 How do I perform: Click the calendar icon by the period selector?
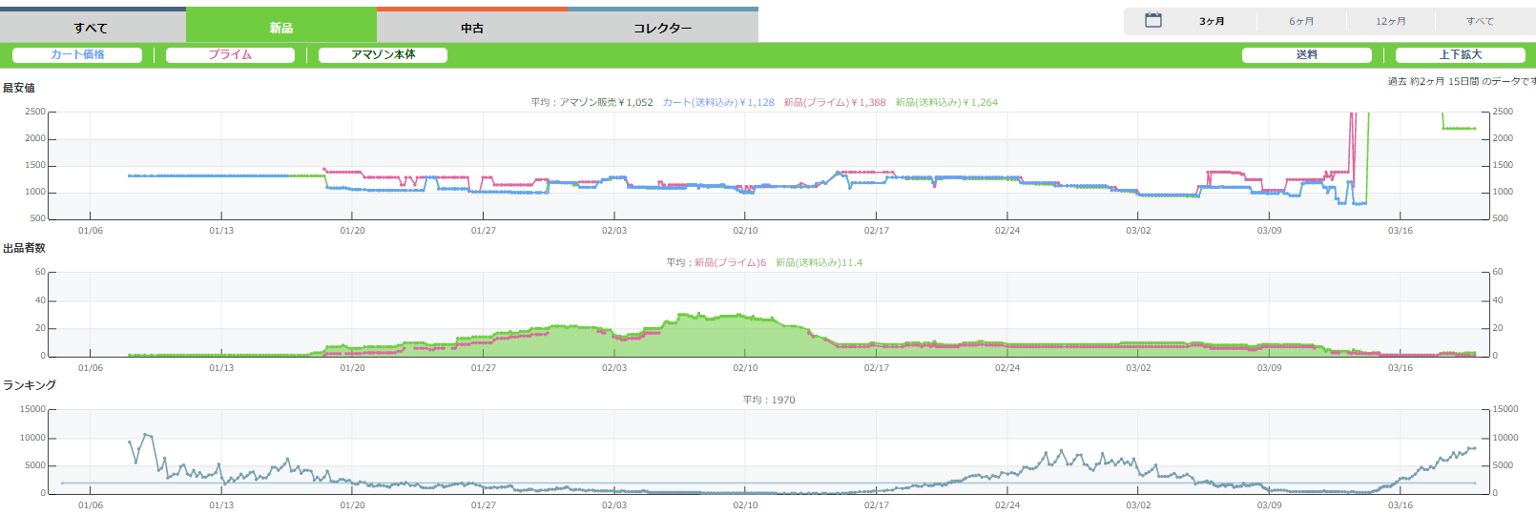1152,20
